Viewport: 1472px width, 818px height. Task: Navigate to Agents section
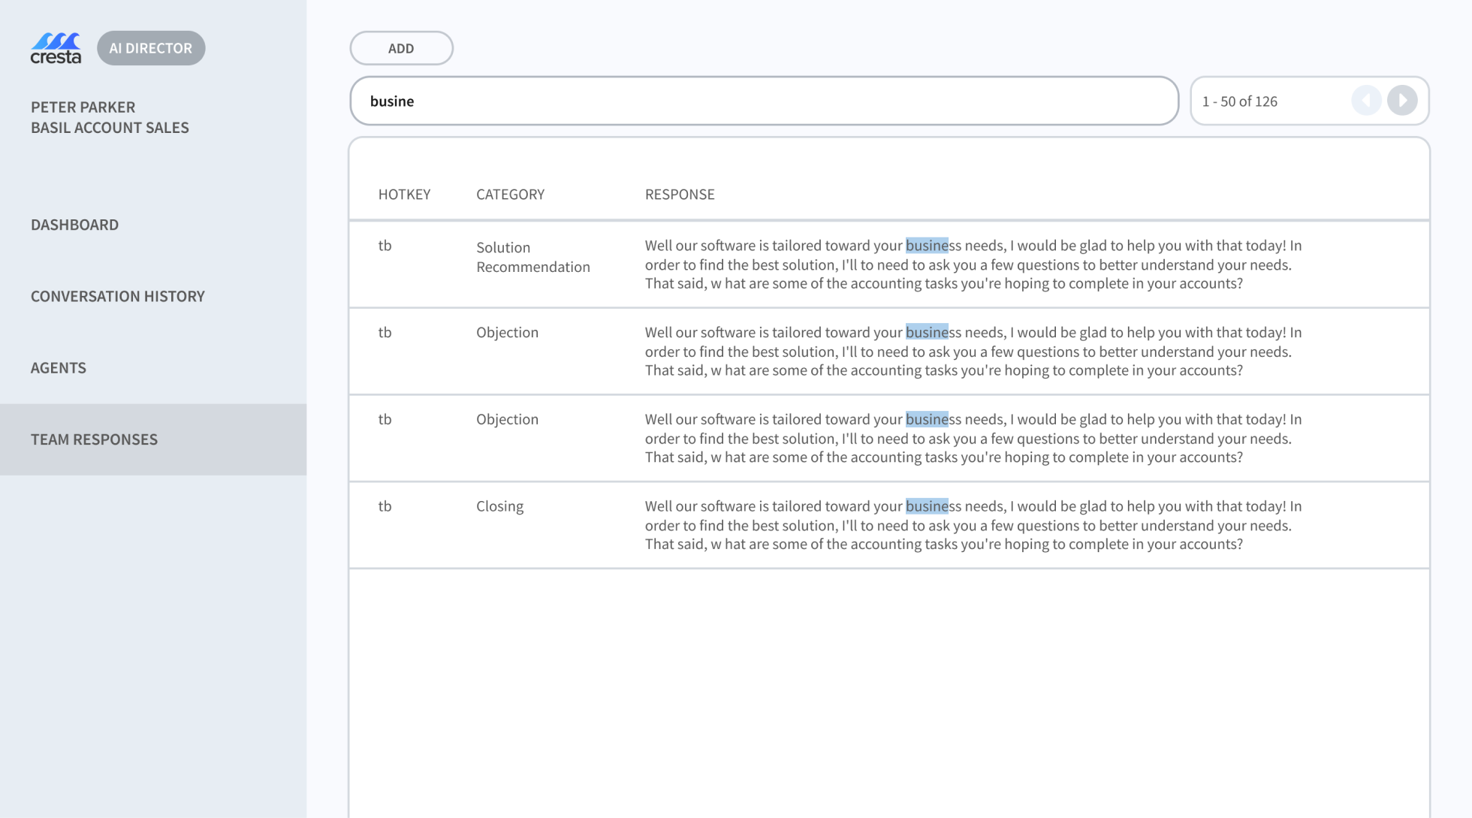[x=59, y=367]
